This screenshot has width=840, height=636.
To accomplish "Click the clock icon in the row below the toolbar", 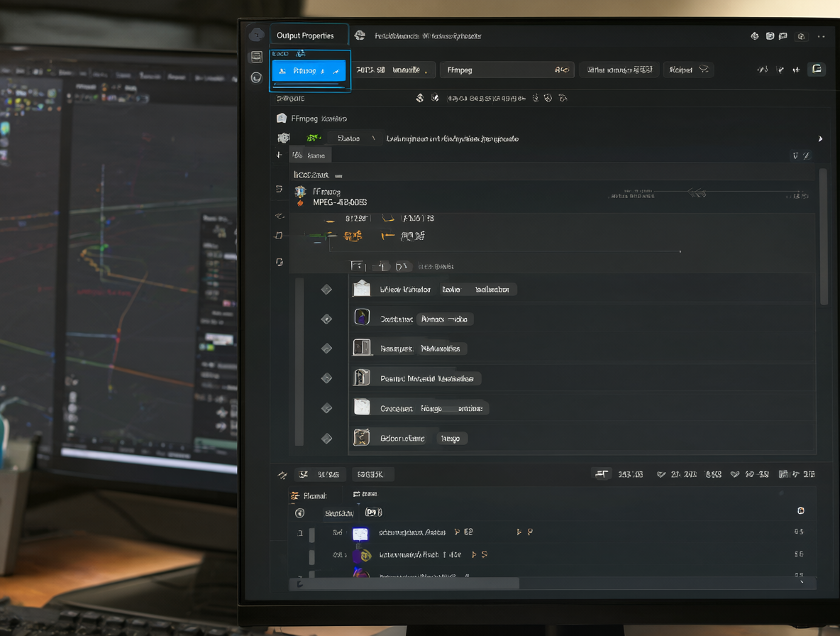I will pyautogui.click(x=548, y=98).
